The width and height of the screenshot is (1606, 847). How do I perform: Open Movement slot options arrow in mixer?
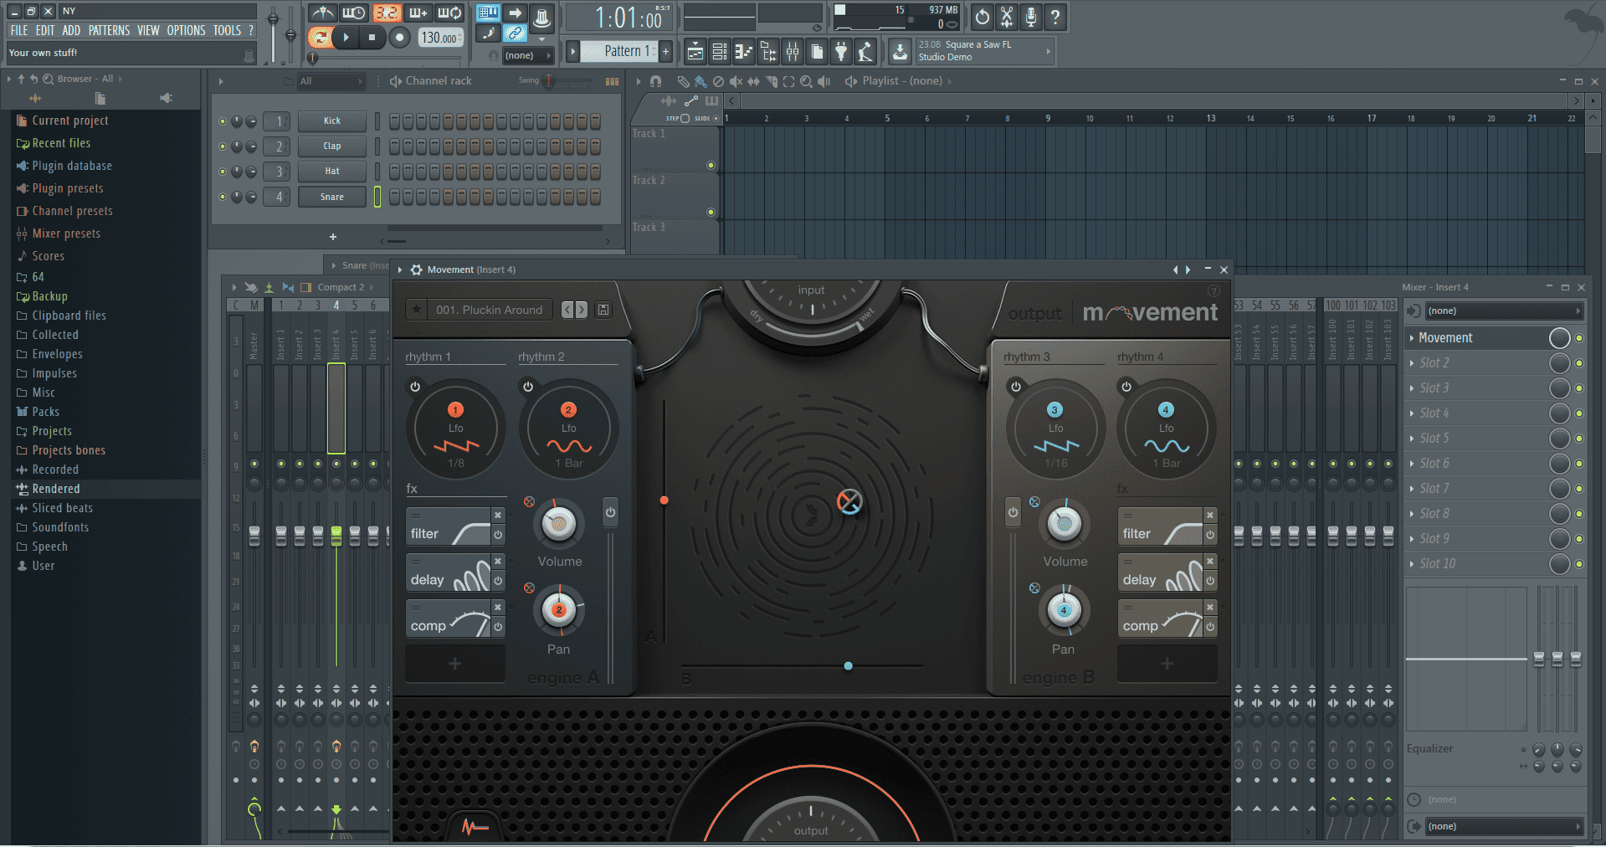(x=1412, y=338)
